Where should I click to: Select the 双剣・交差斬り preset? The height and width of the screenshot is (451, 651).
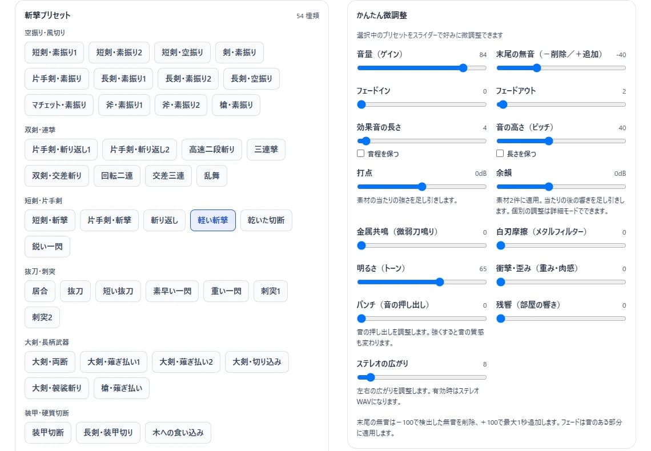pos(57,175)
